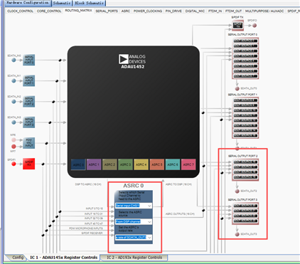
Task: Open the CLOCK_CONTROL tab
Action: 20,11
